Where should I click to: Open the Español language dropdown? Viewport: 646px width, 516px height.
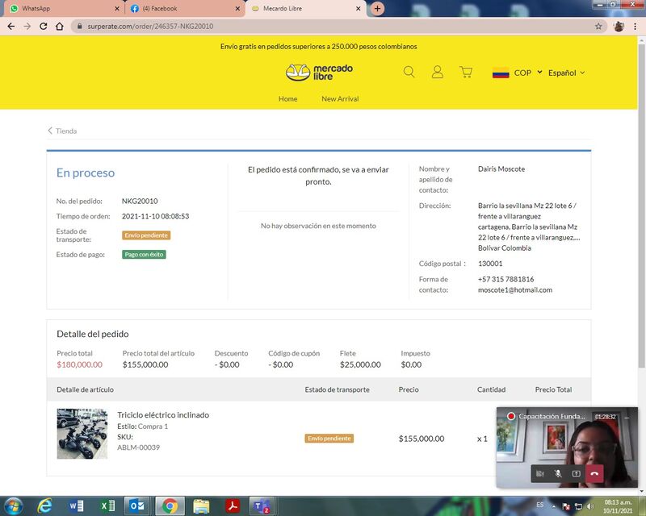click(567, 73)
